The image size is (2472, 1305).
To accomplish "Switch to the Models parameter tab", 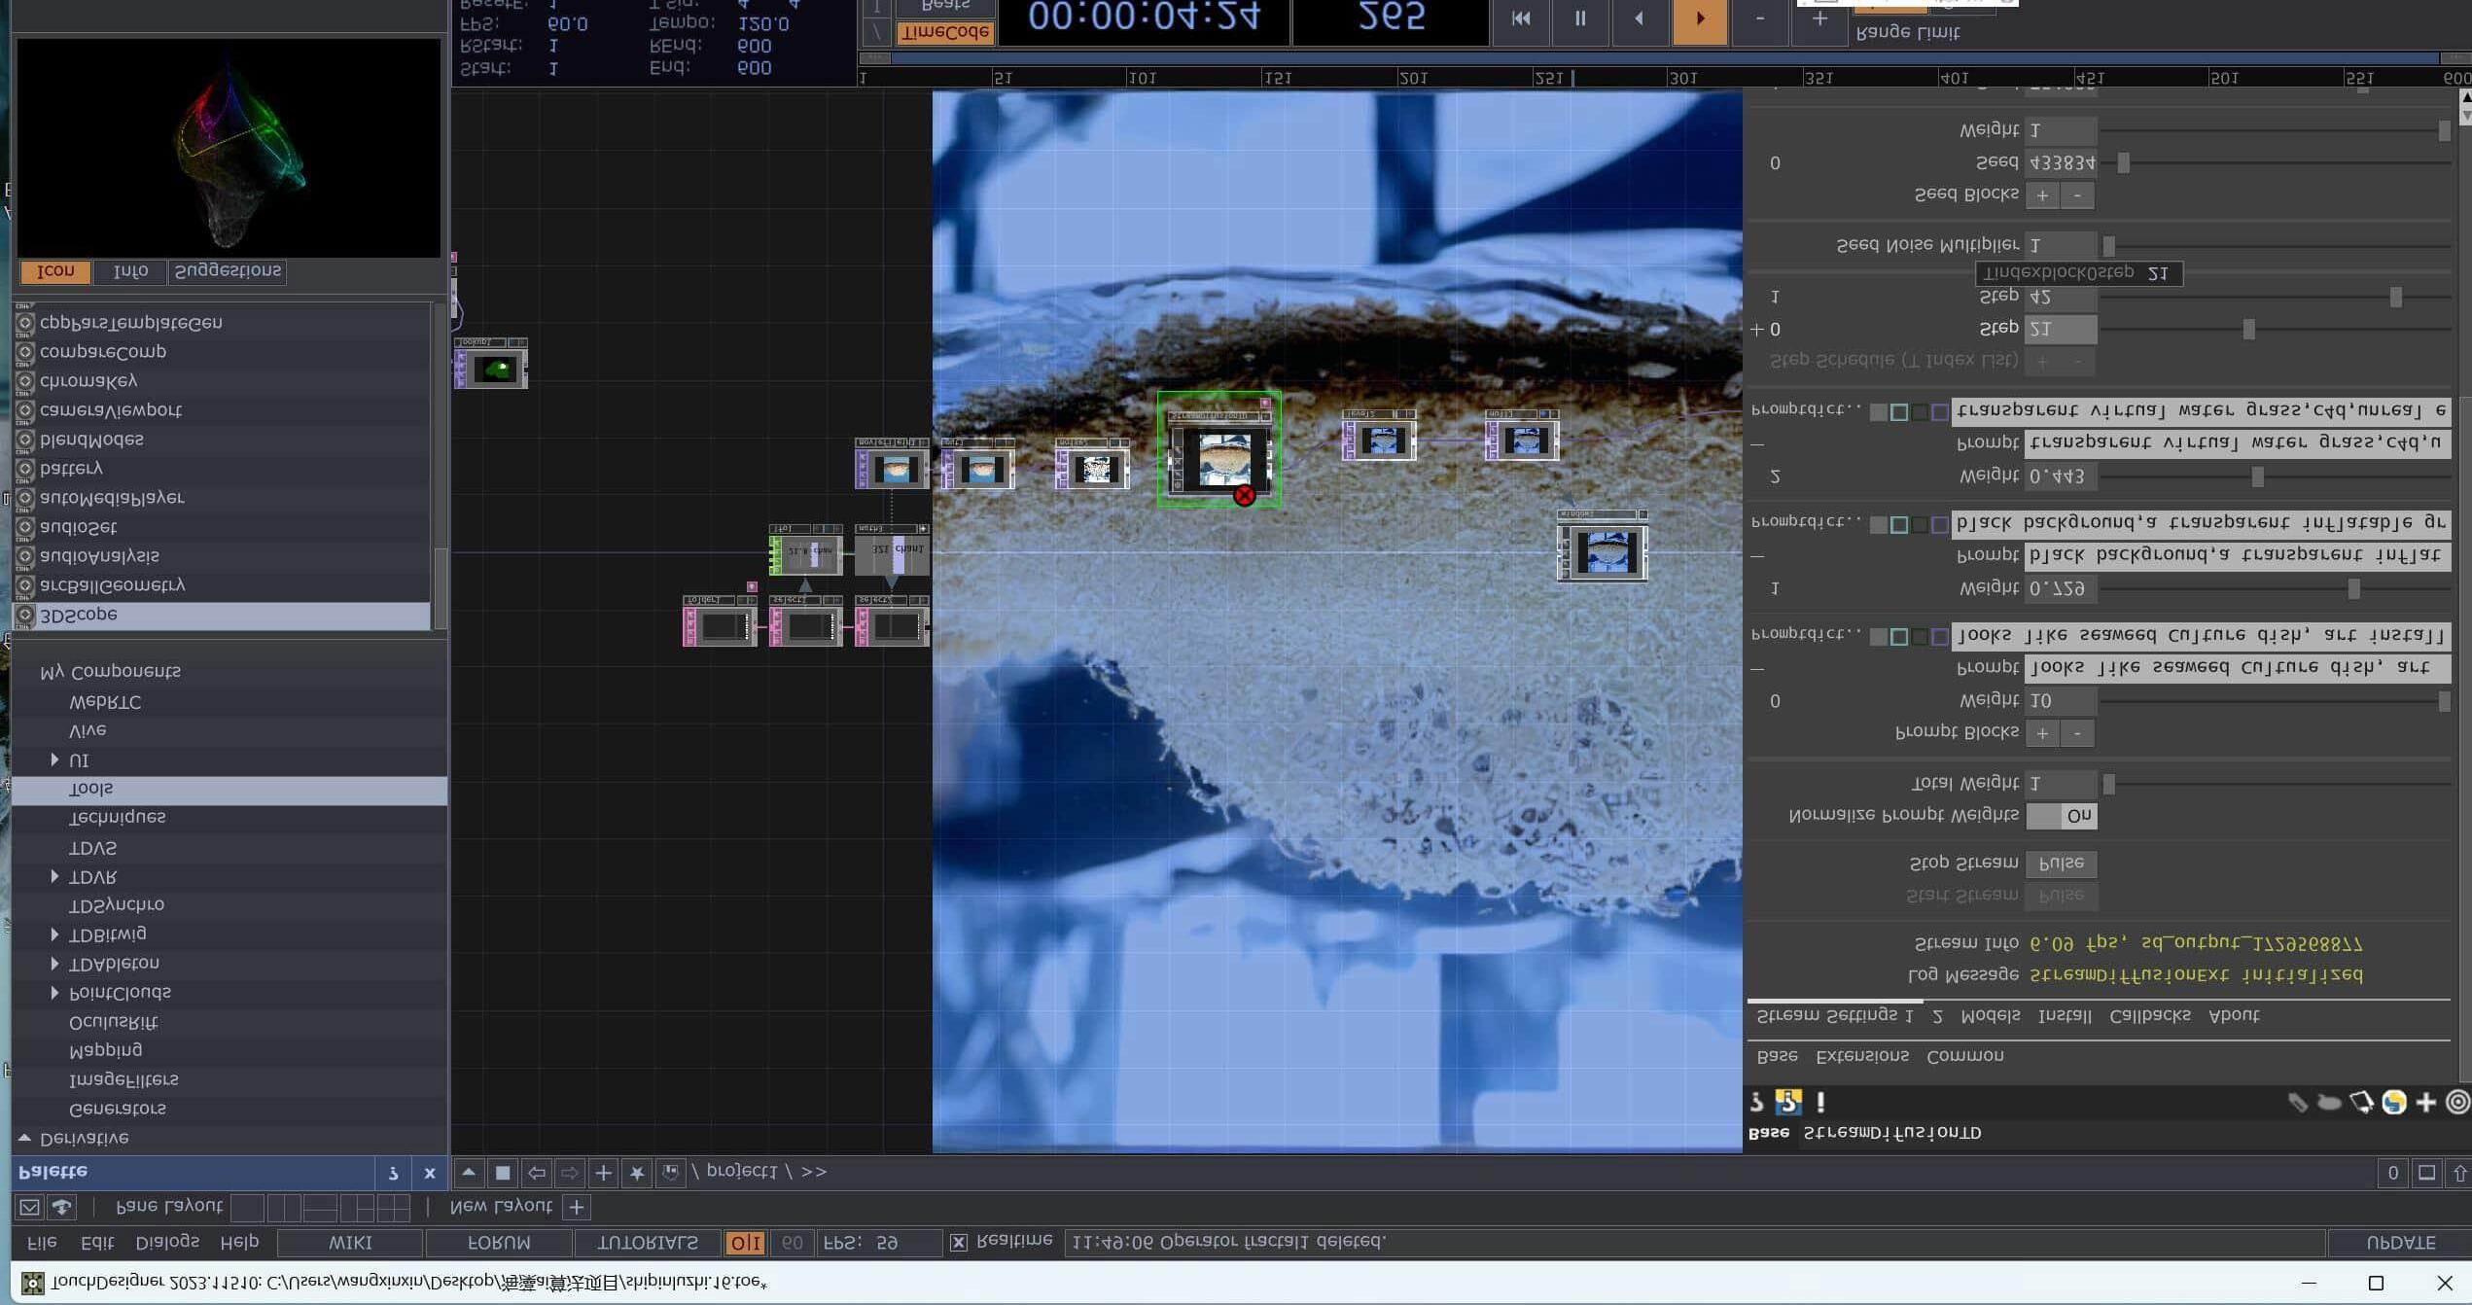I will tap(1990, 1016).
